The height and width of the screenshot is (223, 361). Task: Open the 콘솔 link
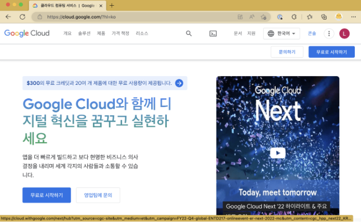click(x=312, y=34)
